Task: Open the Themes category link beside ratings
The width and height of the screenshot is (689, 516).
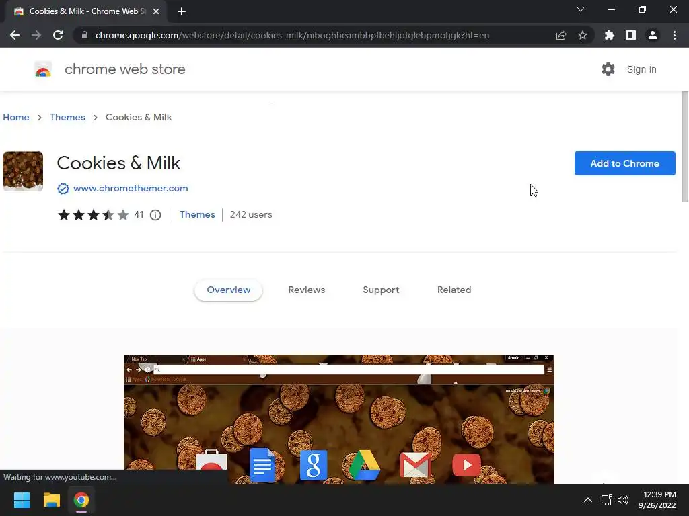Action: point(197,214)
